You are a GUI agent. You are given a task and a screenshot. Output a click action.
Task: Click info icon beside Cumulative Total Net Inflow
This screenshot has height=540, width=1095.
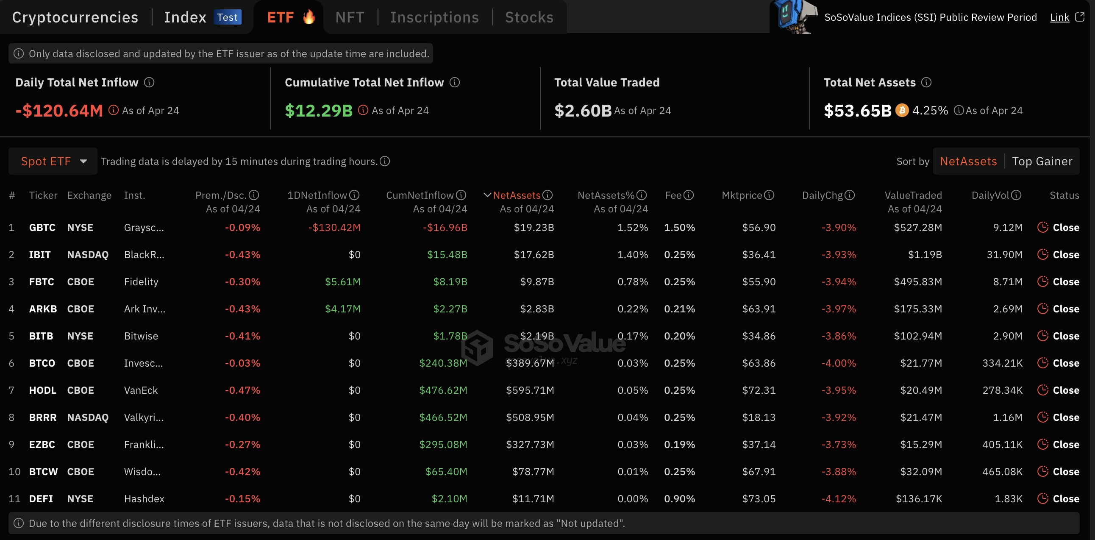(454, 83)
